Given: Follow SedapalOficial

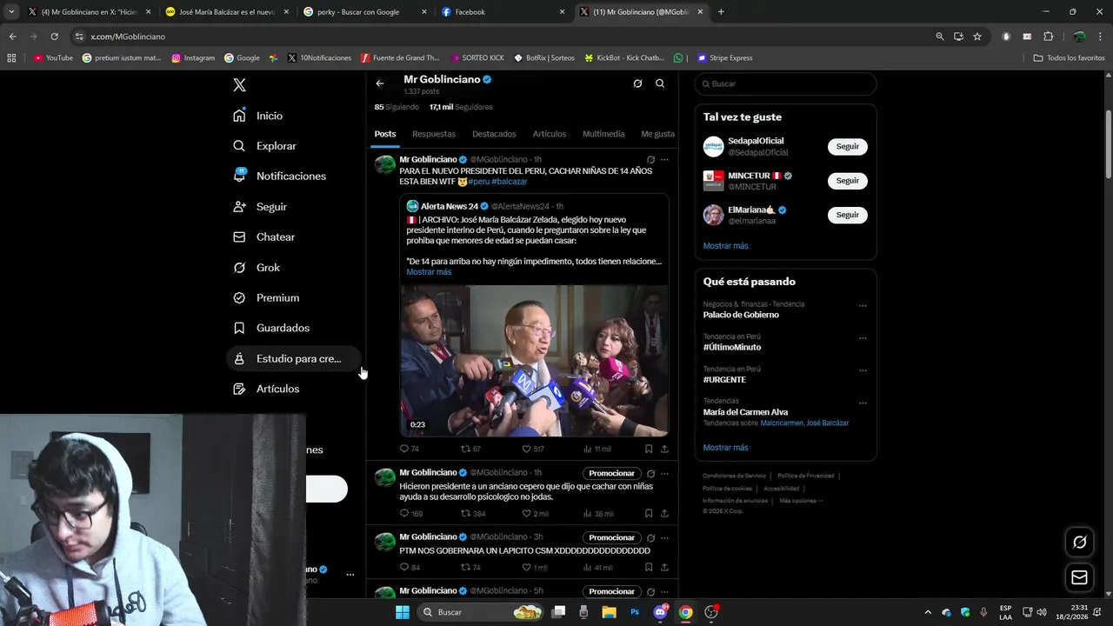Looking at the screenshot, I should coord(848,146).
